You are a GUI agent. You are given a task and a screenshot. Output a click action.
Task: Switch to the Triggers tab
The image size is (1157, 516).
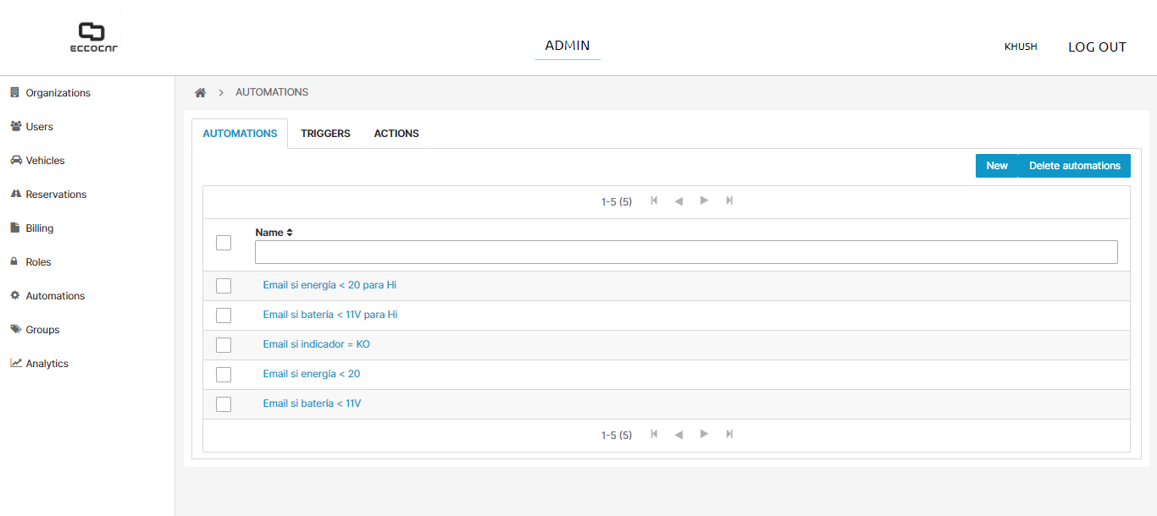pyautogui.click(x=325, y=134)
